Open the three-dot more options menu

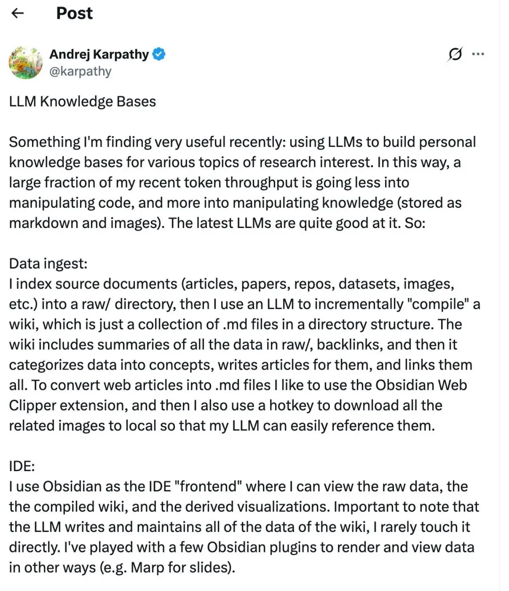(478, 54)
